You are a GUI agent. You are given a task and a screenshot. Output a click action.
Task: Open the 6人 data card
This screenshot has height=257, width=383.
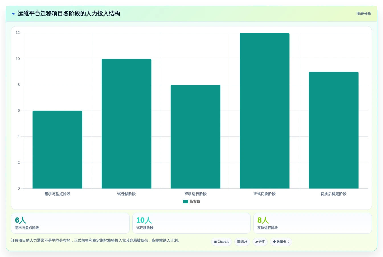coord(70,223)
